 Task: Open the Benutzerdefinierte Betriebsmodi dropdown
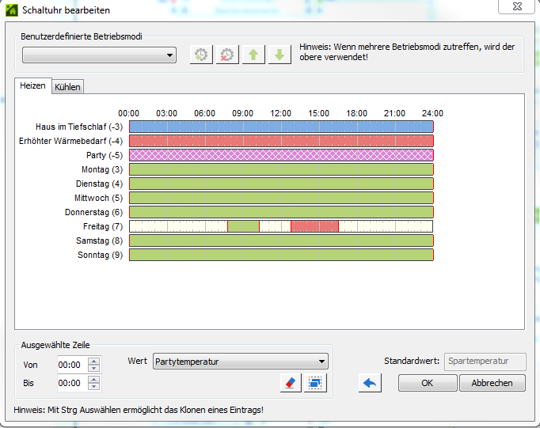99,55
